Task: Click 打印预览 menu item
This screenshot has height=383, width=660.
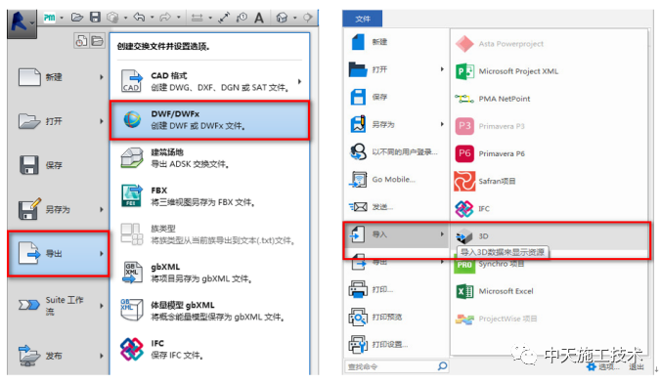Action: pyautogui.click(x=397, y=317)
